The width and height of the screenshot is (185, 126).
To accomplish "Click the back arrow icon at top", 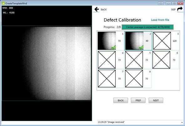I will click(x=97, y=9).
